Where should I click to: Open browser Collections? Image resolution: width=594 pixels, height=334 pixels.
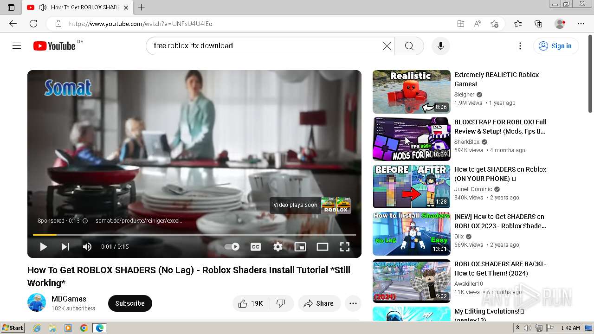pos(538,24)
